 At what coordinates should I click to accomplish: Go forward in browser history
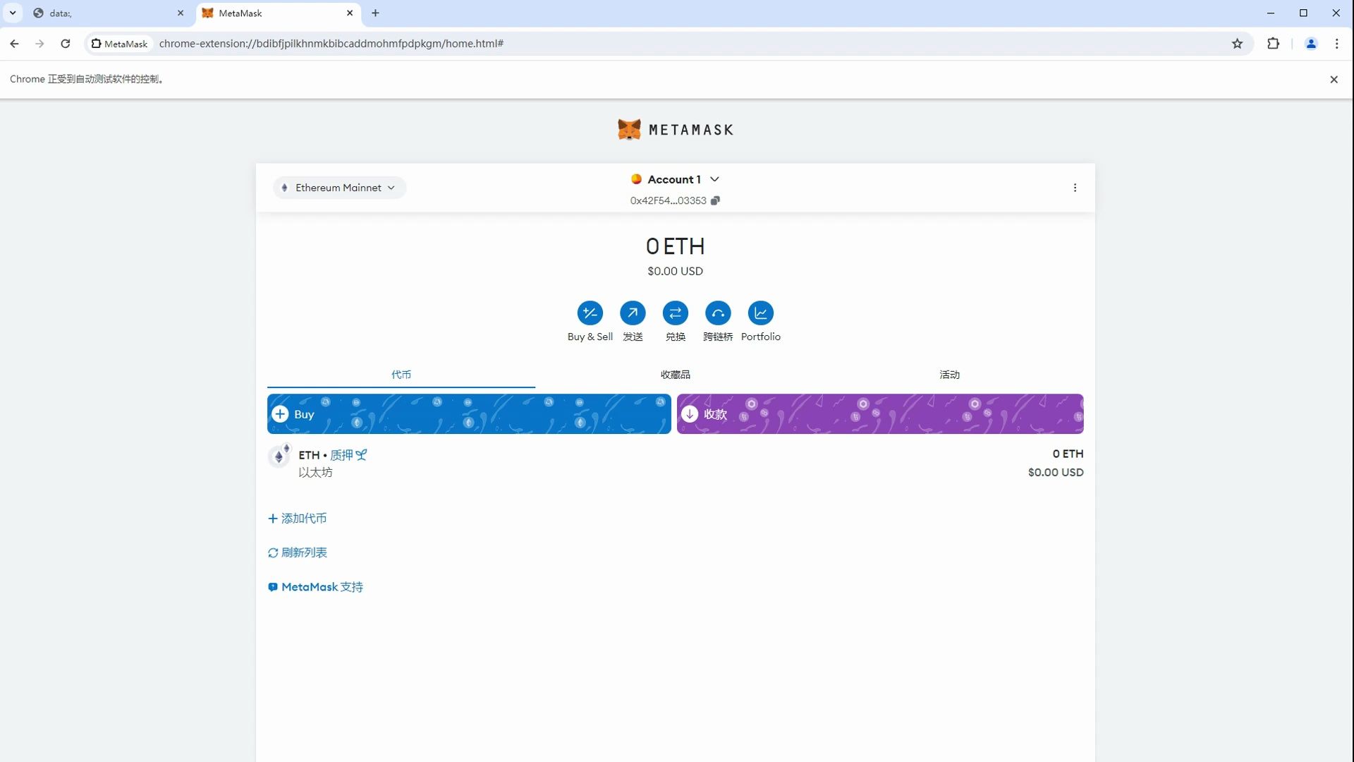coord(39,44)
